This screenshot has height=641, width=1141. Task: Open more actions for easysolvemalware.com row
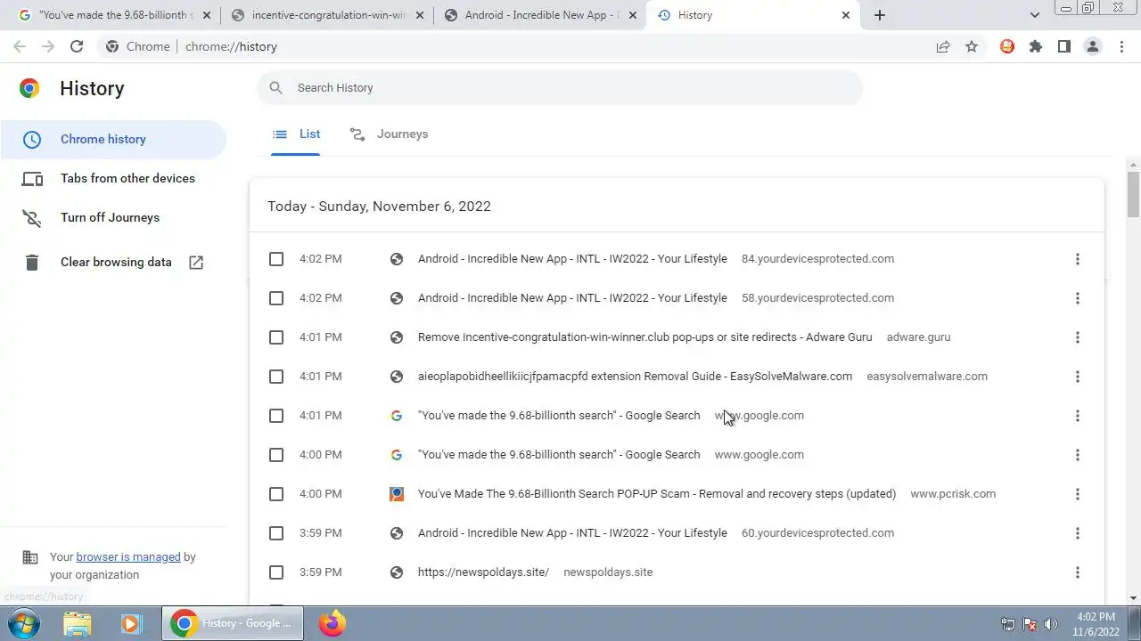click(x=1077, y=377)
